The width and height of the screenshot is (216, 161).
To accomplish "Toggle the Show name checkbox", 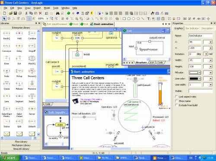I will (x=176, y=101).
